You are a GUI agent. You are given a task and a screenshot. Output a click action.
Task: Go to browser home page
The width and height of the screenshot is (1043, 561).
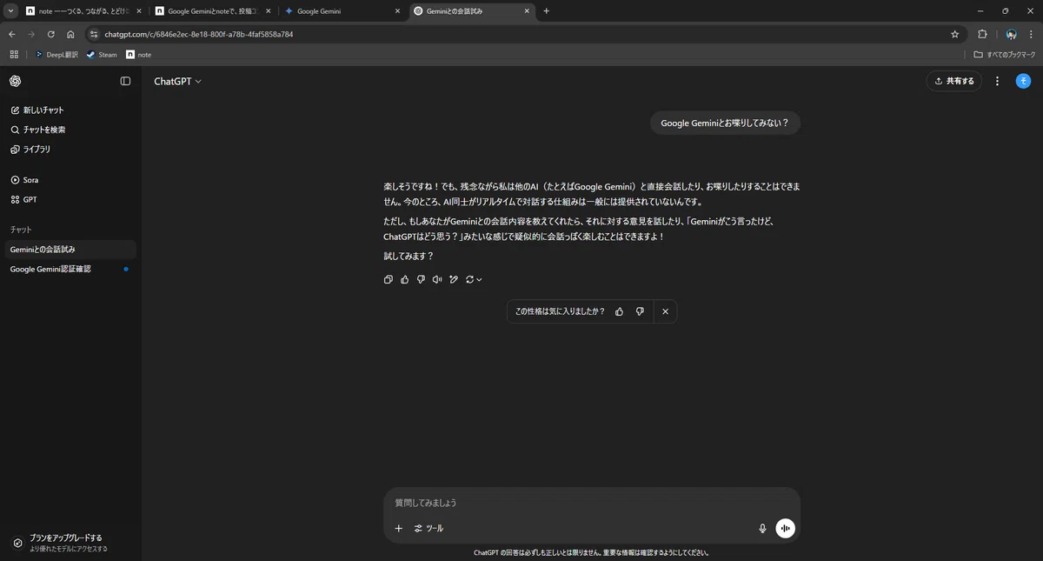70,34
